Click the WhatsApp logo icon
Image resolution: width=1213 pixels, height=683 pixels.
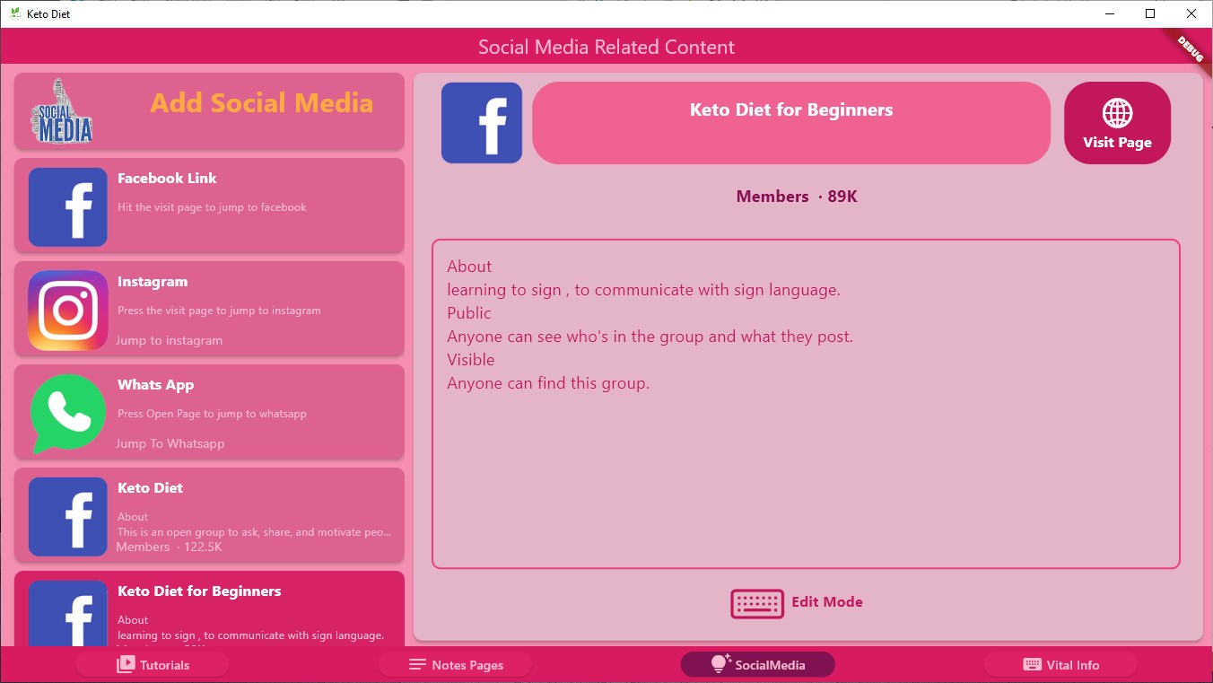pyautogui.click(x=68, y=414)
